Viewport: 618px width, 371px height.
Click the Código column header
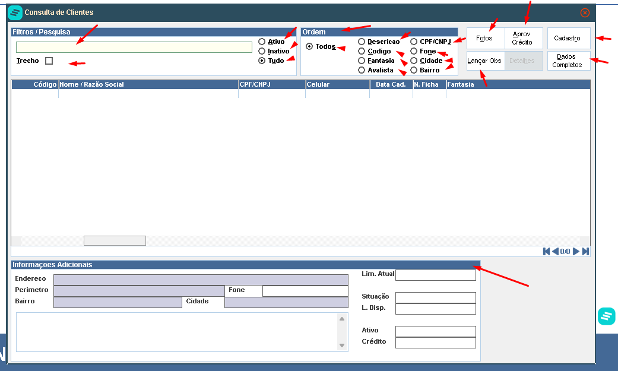pyautogui.click(x=35, y=84)
